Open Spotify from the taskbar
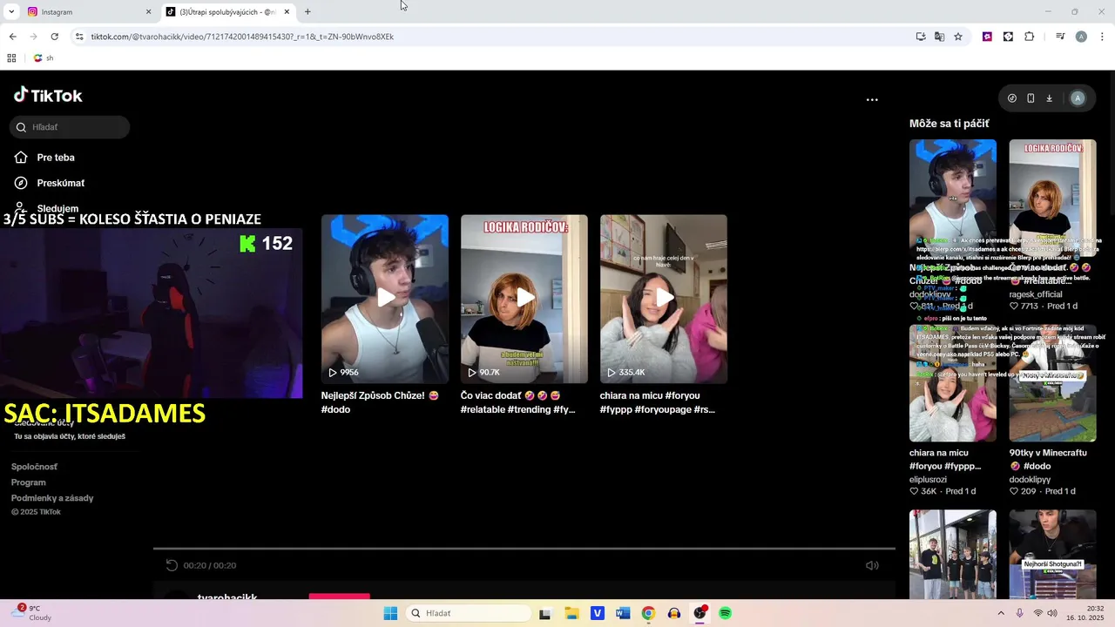 pyautogui.click(x=725, y=613)
